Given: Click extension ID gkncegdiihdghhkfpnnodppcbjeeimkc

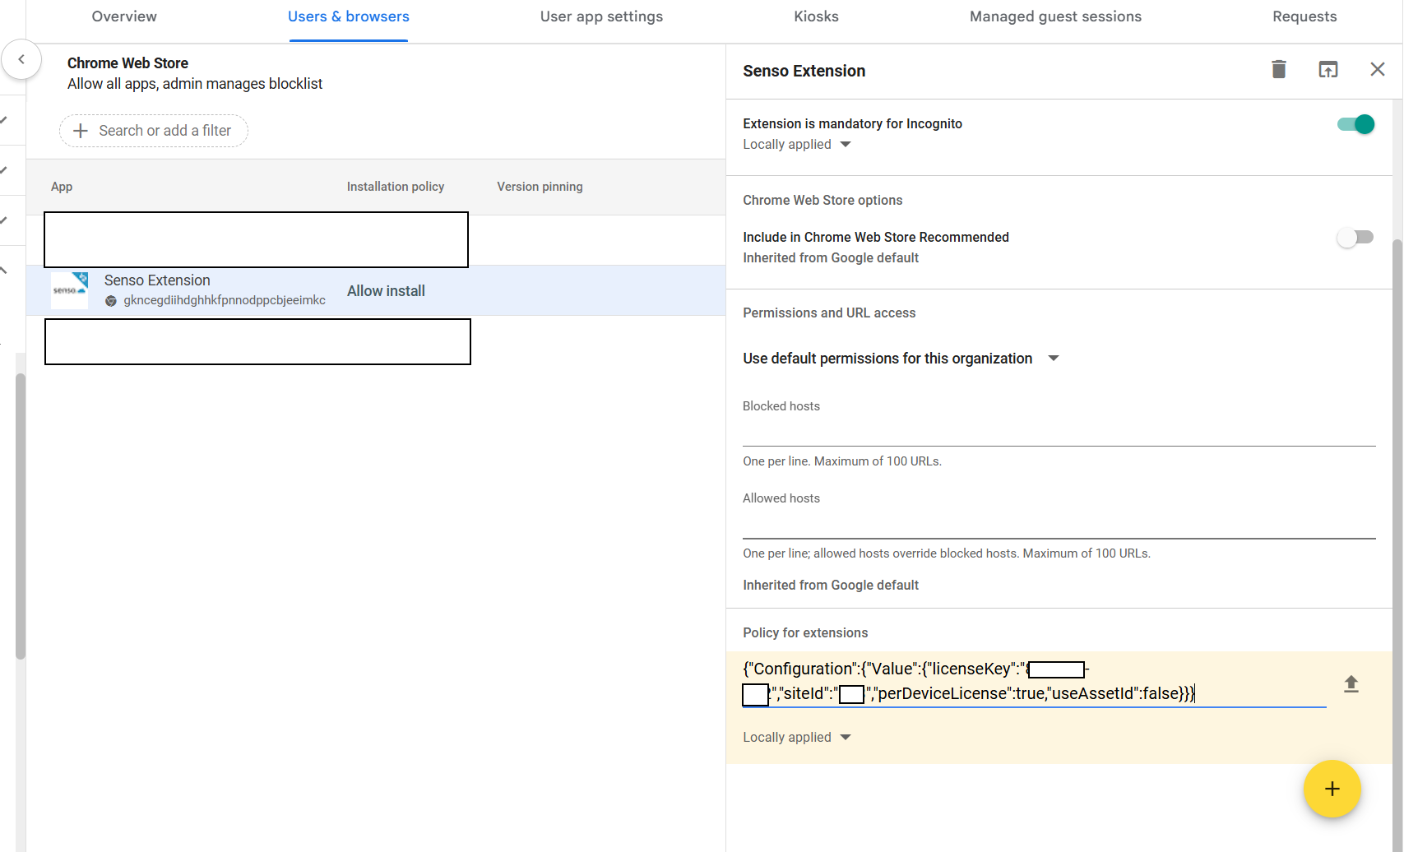Looking at the screenshot, I should [x=225, y=300].
